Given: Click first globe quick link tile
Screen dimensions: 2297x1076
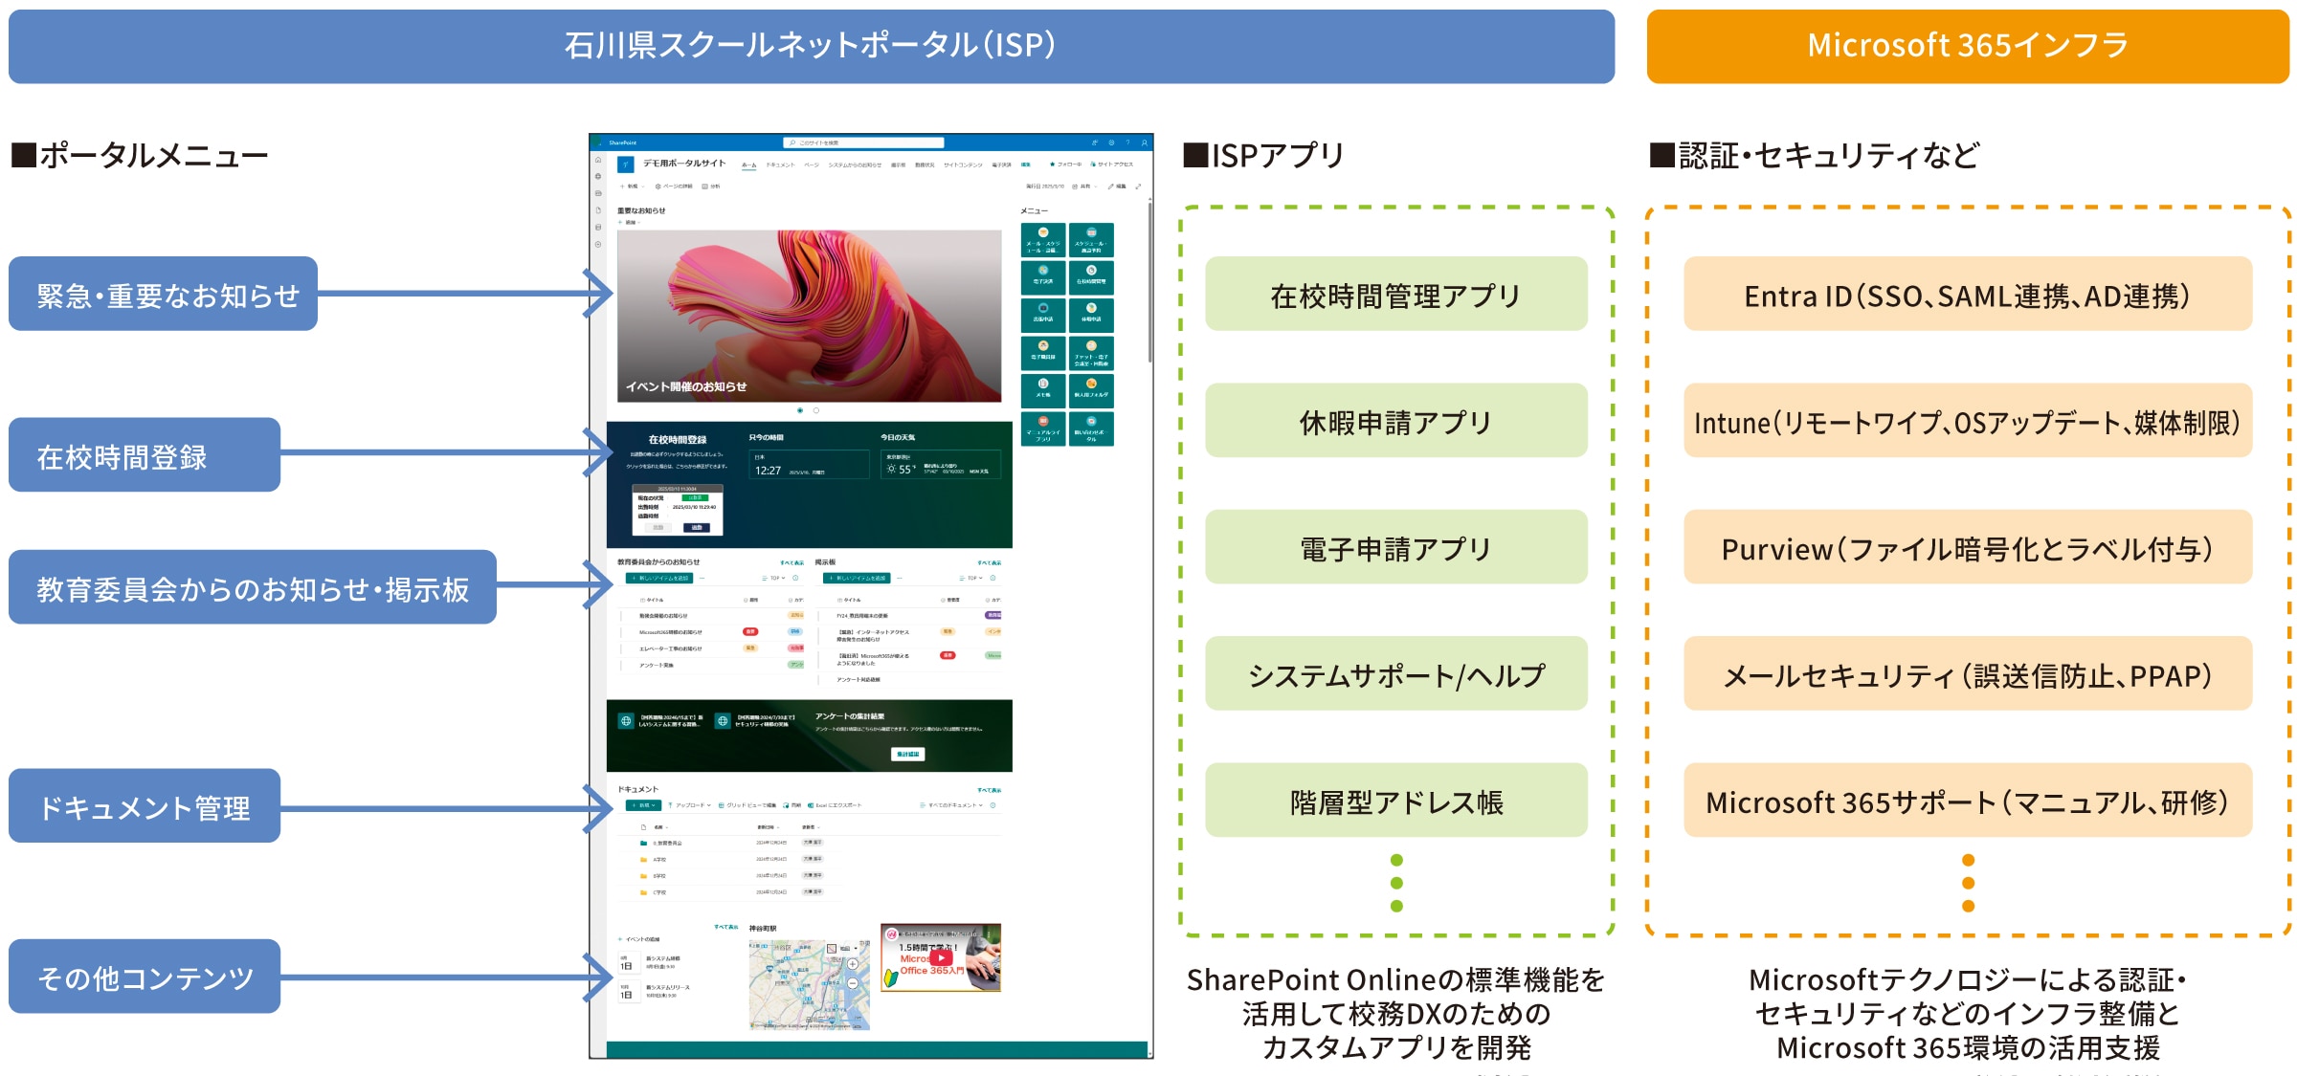Looking at the screenshot, I should pos(626,721).
